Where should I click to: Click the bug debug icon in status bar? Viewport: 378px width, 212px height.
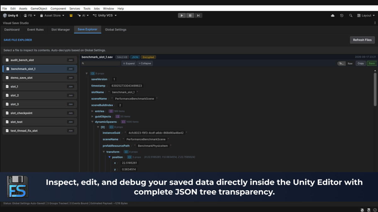tap(363, 210)
